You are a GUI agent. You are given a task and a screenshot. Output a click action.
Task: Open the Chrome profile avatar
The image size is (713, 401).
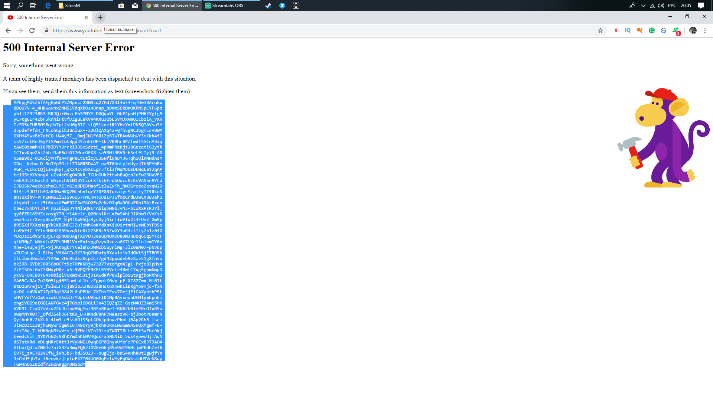[x=693, y=30]
